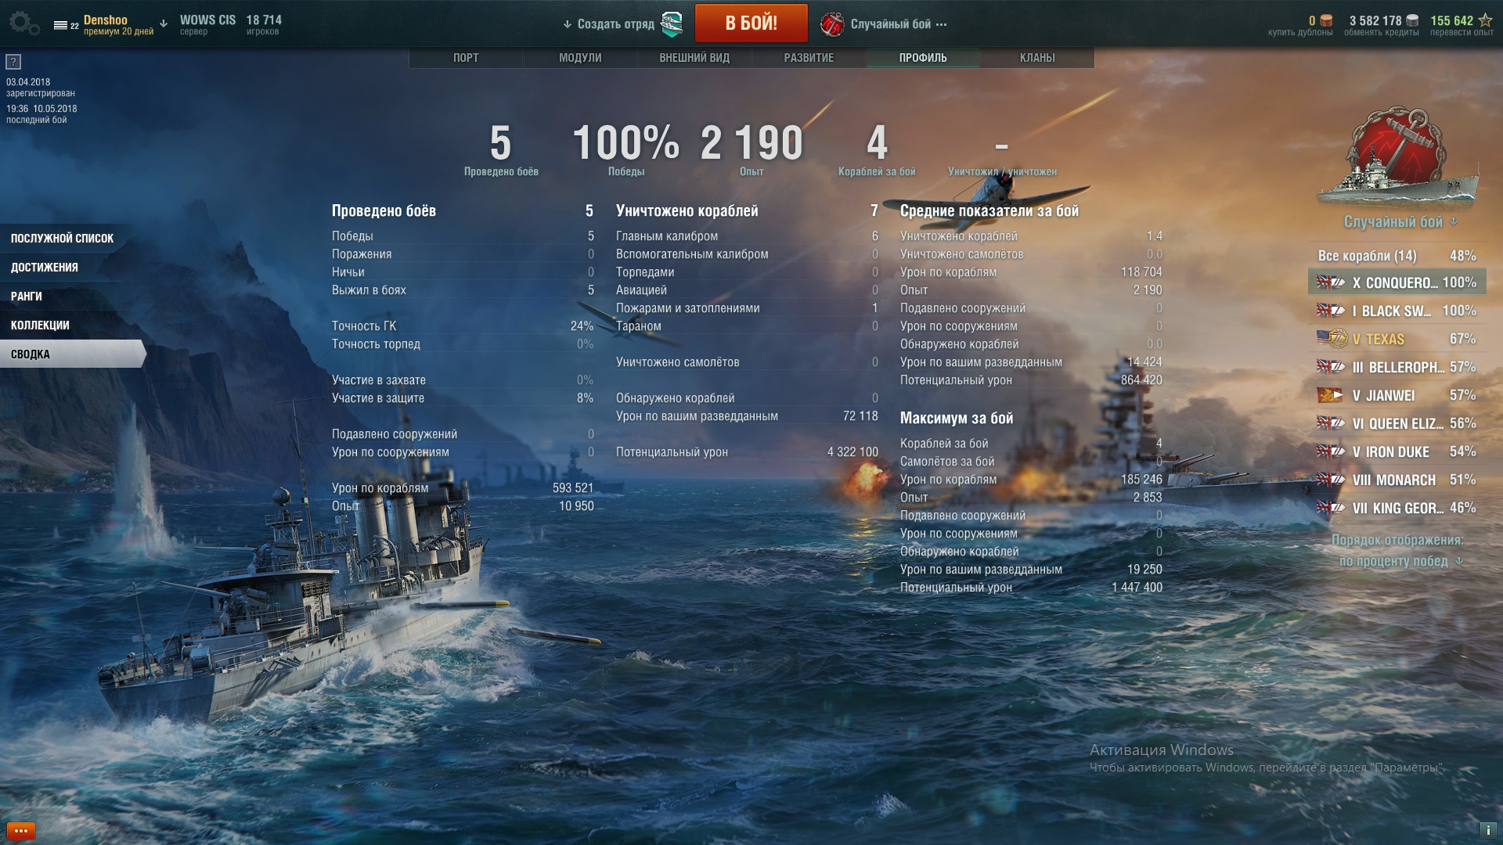Click the doubloons coin icon

point(1326,20)
